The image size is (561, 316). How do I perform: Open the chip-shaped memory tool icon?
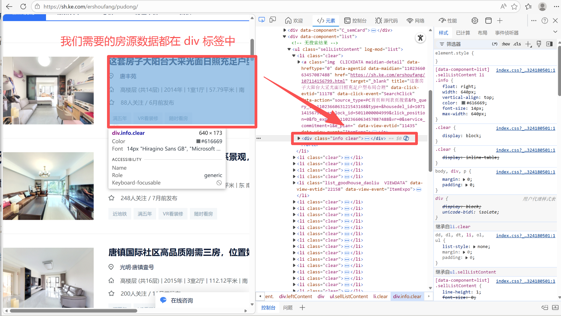tap(475, 21)
